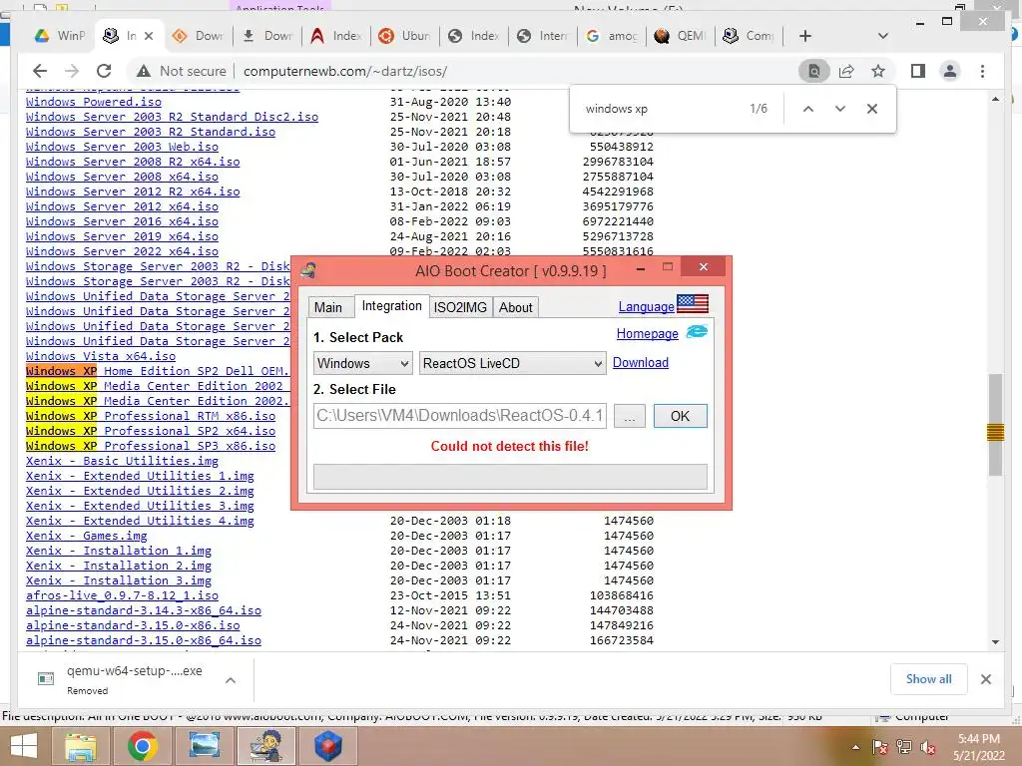Open Windows_Server_2008_R2_x64.iso link
1022x766 pixels.
pyautogui.click(x=133, y=162)
